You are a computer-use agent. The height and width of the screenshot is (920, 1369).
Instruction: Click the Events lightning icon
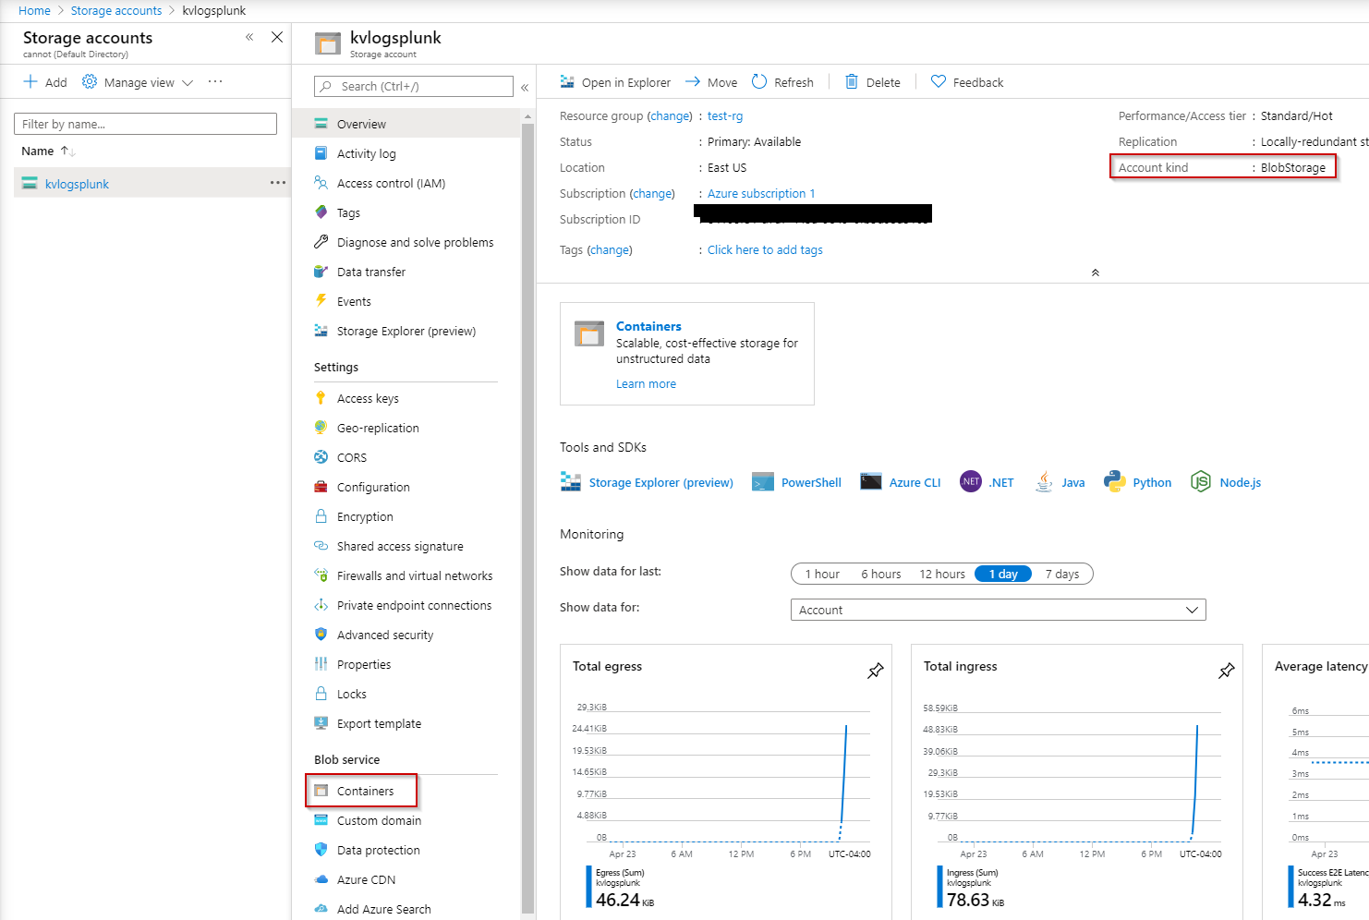click(x=321, y=301)
